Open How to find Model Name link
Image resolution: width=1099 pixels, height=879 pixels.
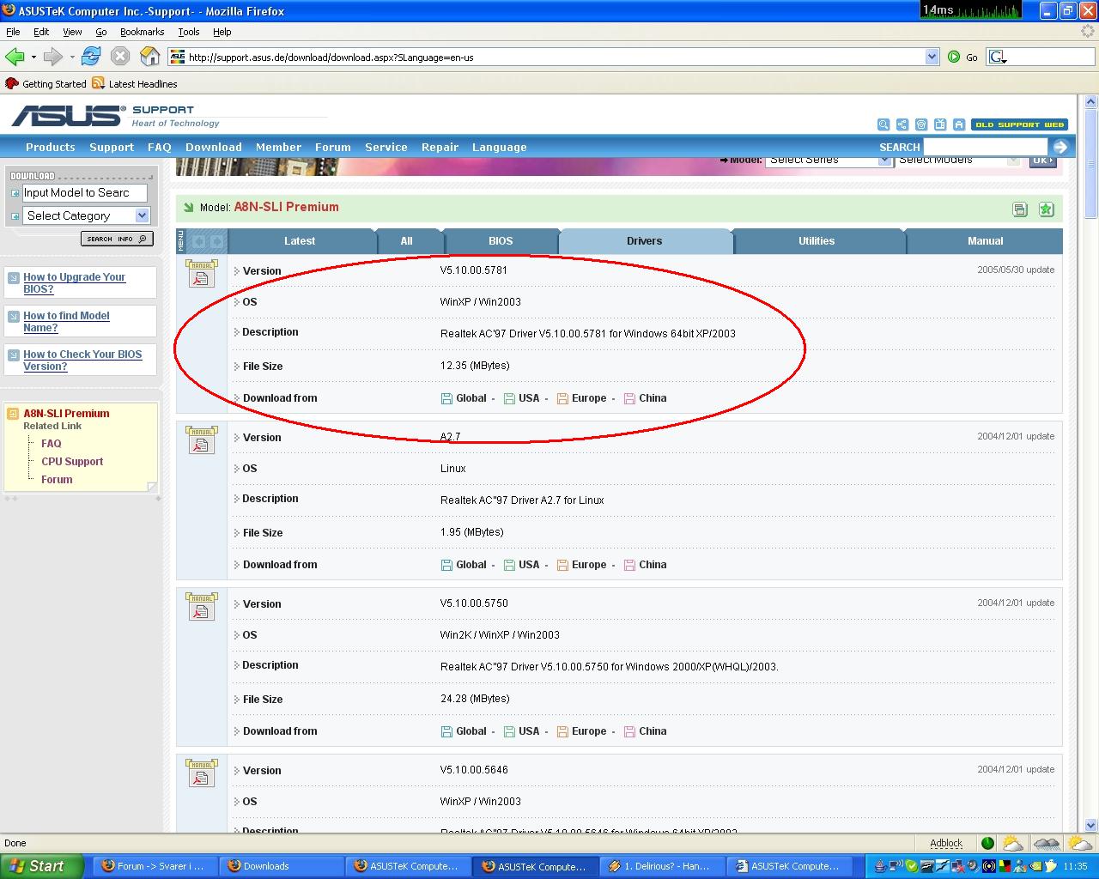(x=66, y=321)
